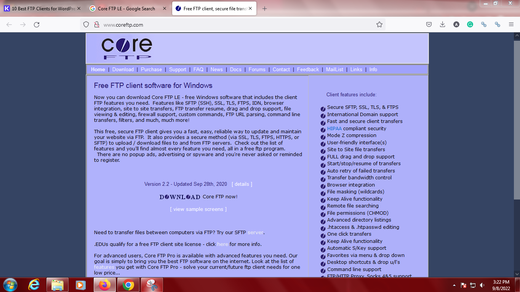Image resolution: width=520 pixels, height=292 pixels.
Task: Show hidden system tray icons
Action: [454, 285]
